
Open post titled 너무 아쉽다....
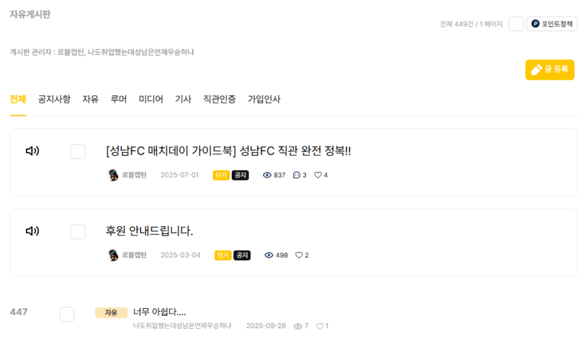click(160, 312)
